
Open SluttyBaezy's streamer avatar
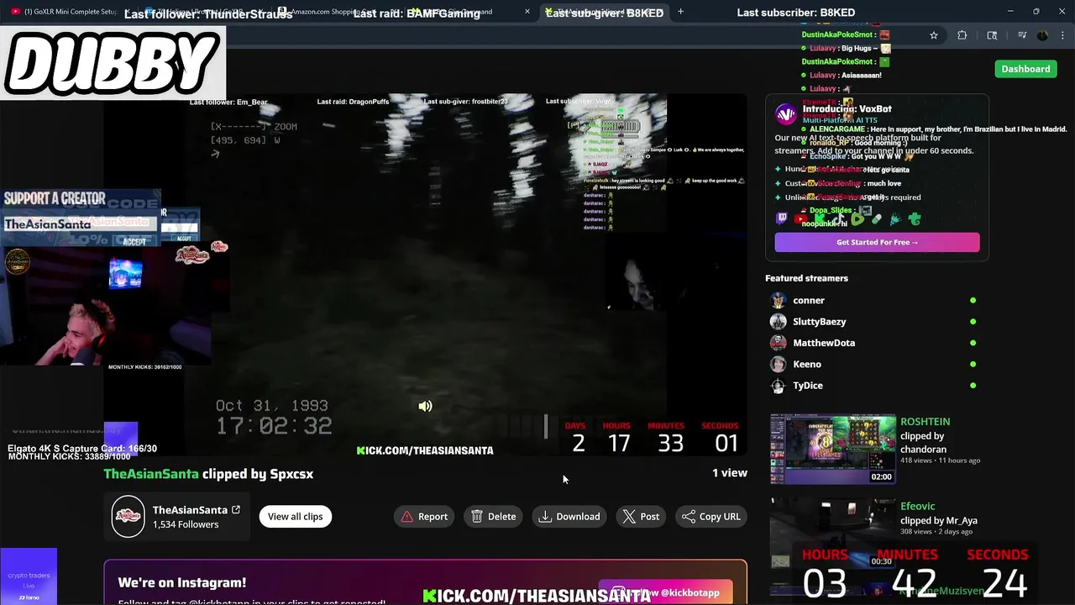point(779,322)
